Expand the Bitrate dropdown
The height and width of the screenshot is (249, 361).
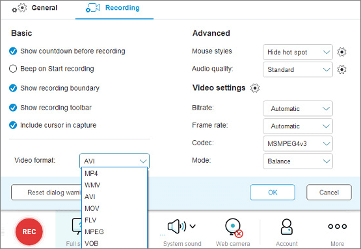[x=298, y=108]
